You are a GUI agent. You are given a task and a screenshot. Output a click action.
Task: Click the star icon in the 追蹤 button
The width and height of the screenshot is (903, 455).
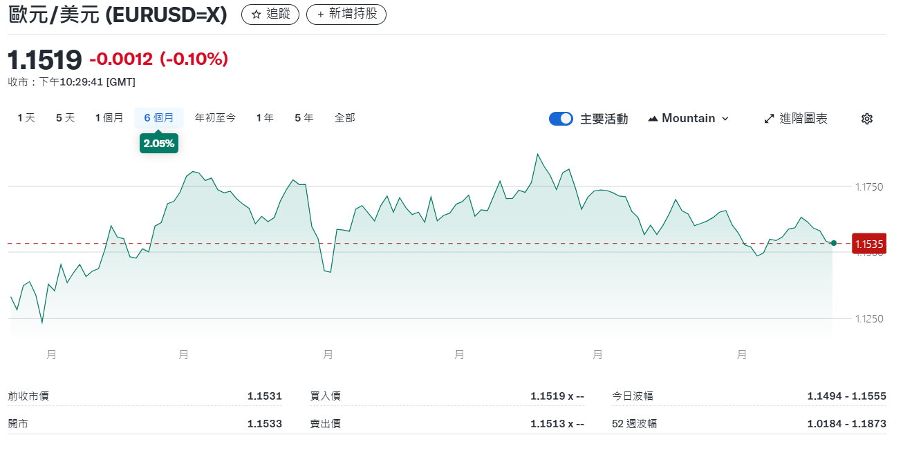point(257,14)
